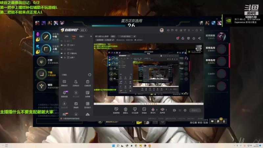Open the gift box icon with red badge
This screenshot has height=148, width=263.
[x=178, y=38]
